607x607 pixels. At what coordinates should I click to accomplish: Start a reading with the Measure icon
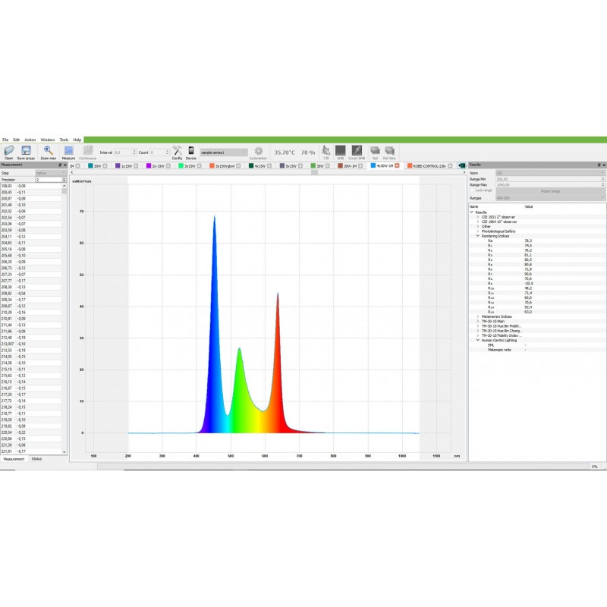click(x=68, y=151)
